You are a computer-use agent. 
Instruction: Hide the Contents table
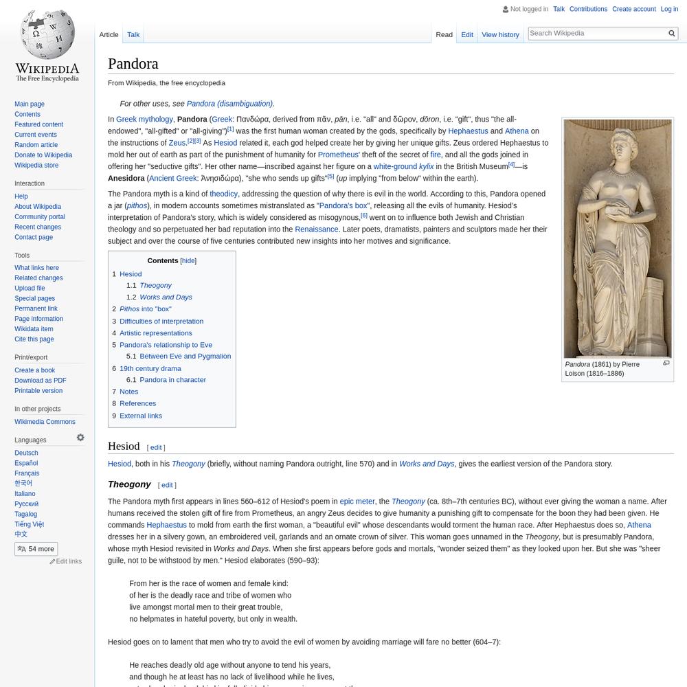(188, 260)
